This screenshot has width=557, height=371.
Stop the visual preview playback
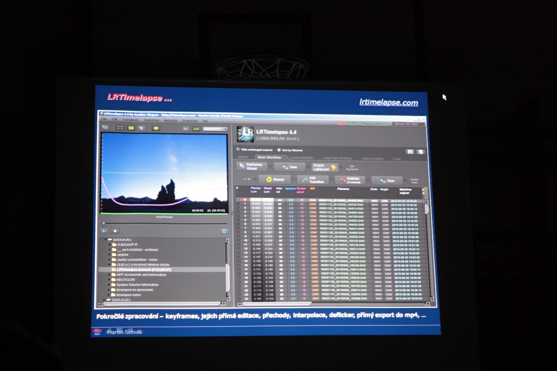(x=115, y=231)
